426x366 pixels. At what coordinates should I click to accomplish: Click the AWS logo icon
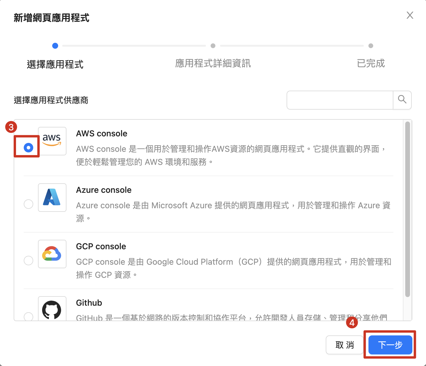pos(52,141)
